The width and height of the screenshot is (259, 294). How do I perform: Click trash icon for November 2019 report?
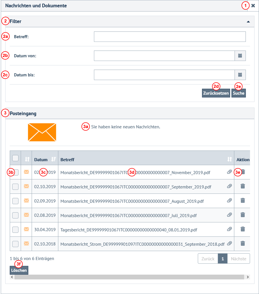[x=243, y=172]
